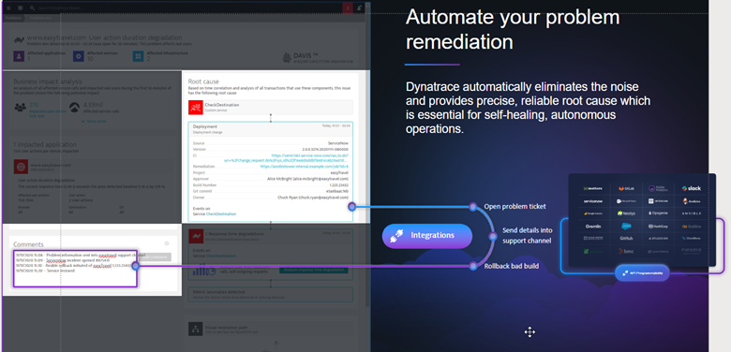Click the GitHub logo
Screen dimensions: 731x352
coord(626,238)
